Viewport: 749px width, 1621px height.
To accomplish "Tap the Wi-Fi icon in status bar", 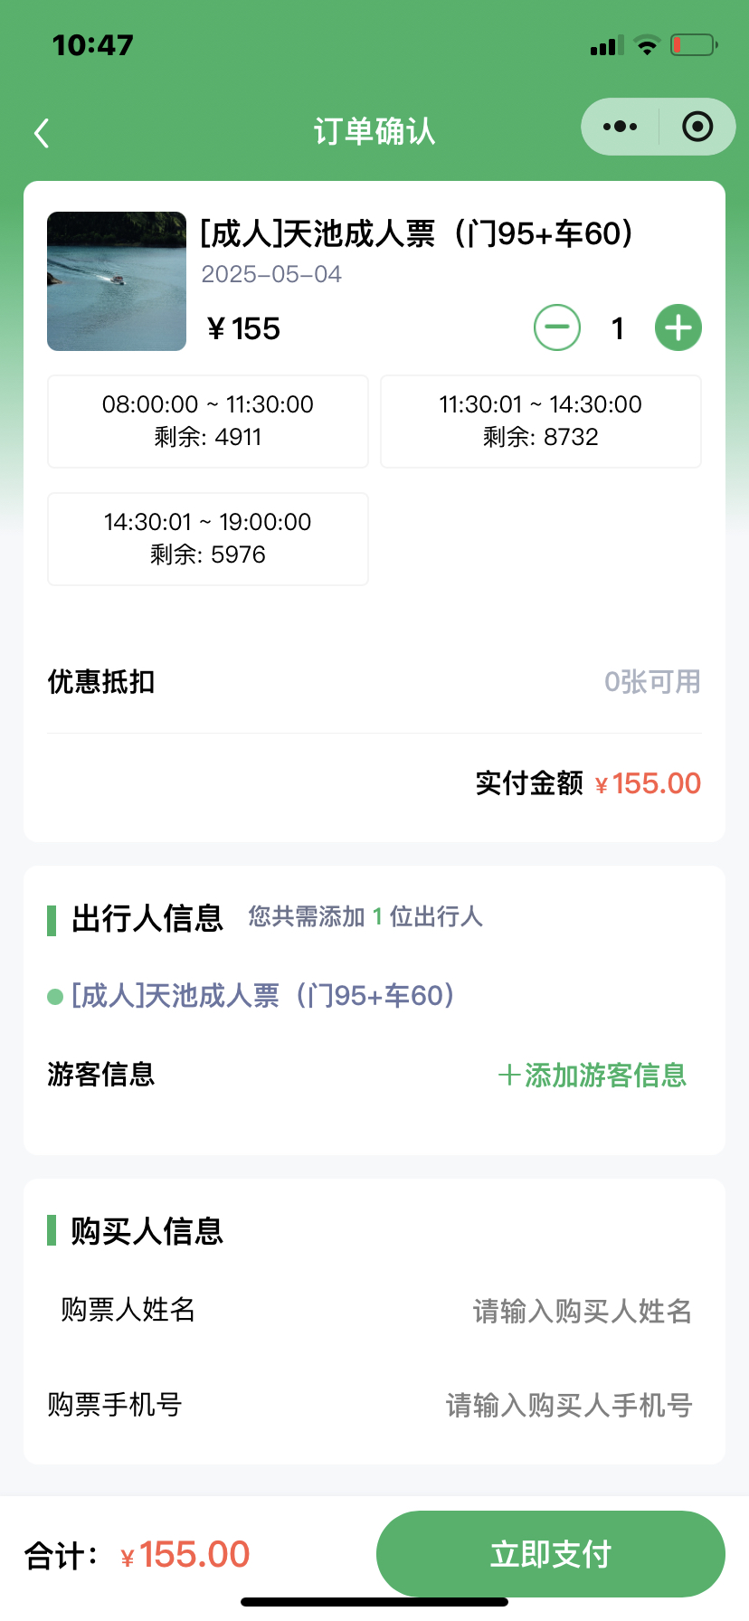I will [647, 45].
